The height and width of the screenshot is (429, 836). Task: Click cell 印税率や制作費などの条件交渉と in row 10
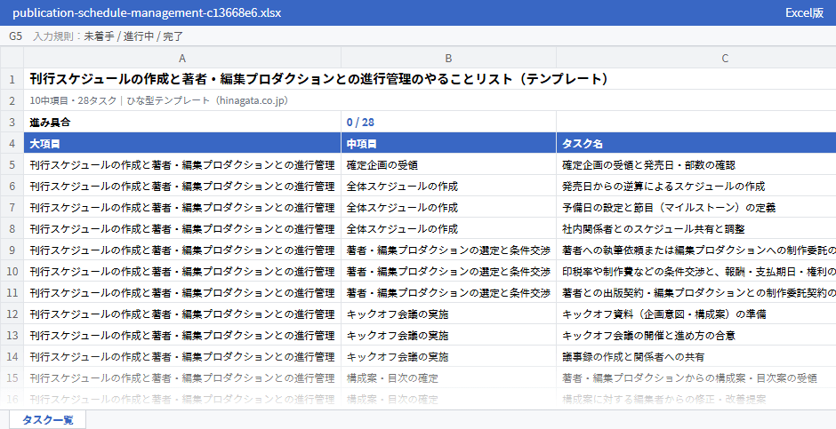[x=695, y=271]
